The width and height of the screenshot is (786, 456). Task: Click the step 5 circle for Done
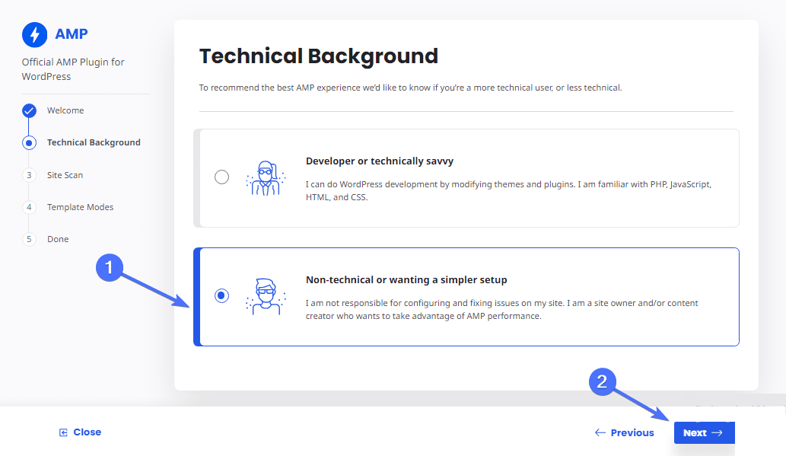coord(29,239)
